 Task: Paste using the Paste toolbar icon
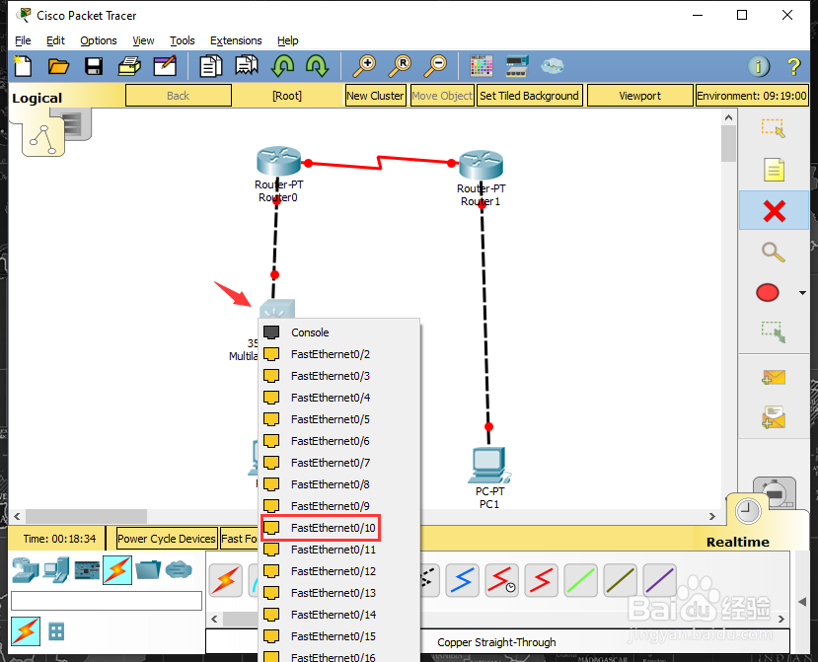tap(247, 66)
